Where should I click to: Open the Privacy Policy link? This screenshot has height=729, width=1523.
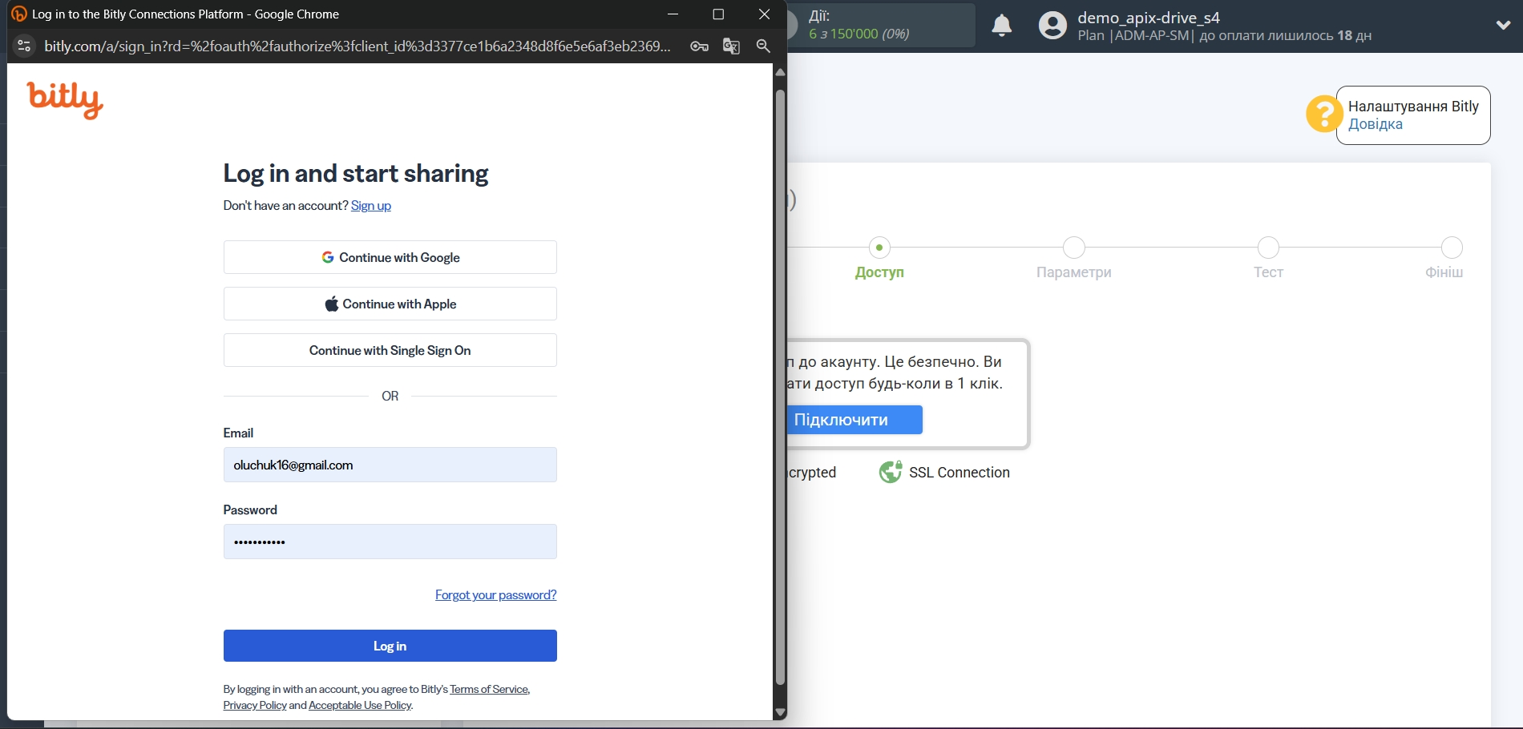(255, 705)
